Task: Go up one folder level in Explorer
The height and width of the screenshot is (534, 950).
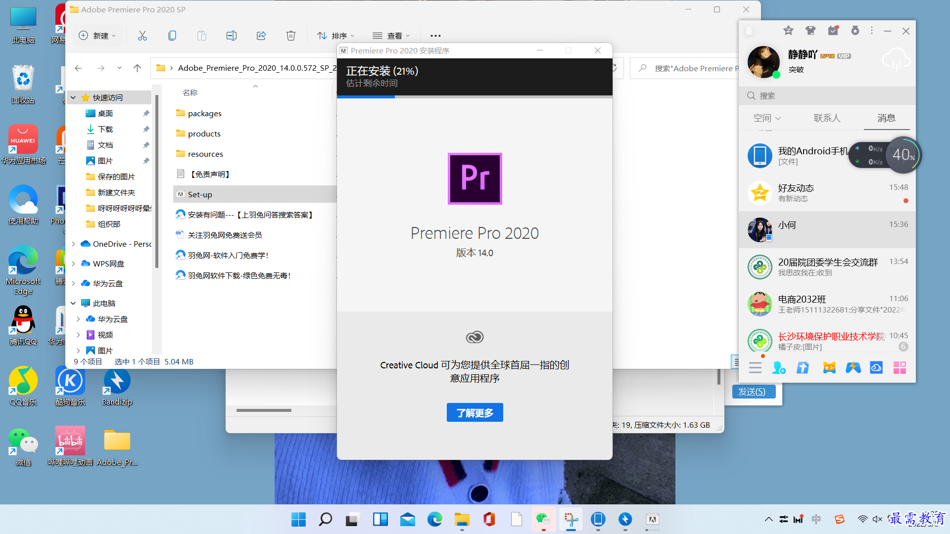Action: [138, 68]
